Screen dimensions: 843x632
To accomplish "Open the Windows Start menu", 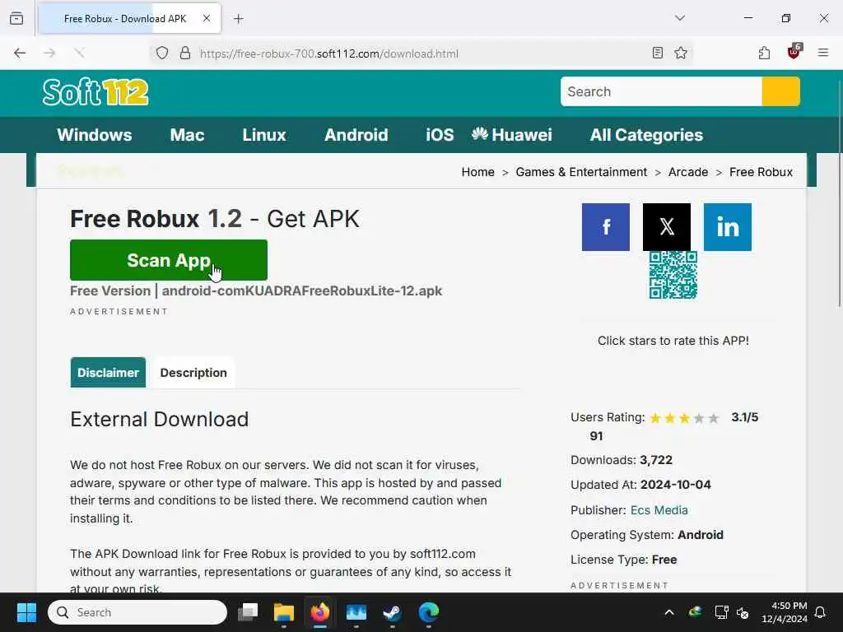I will pyautogui.click(x=26, y=612).
